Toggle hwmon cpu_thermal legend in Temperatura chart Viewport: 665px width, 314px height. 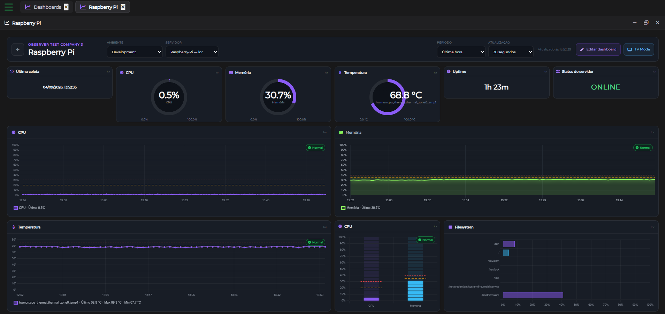click(77, 303)
